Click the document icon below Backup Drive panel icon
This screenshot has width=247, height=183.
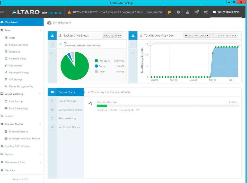pos(52,44)
